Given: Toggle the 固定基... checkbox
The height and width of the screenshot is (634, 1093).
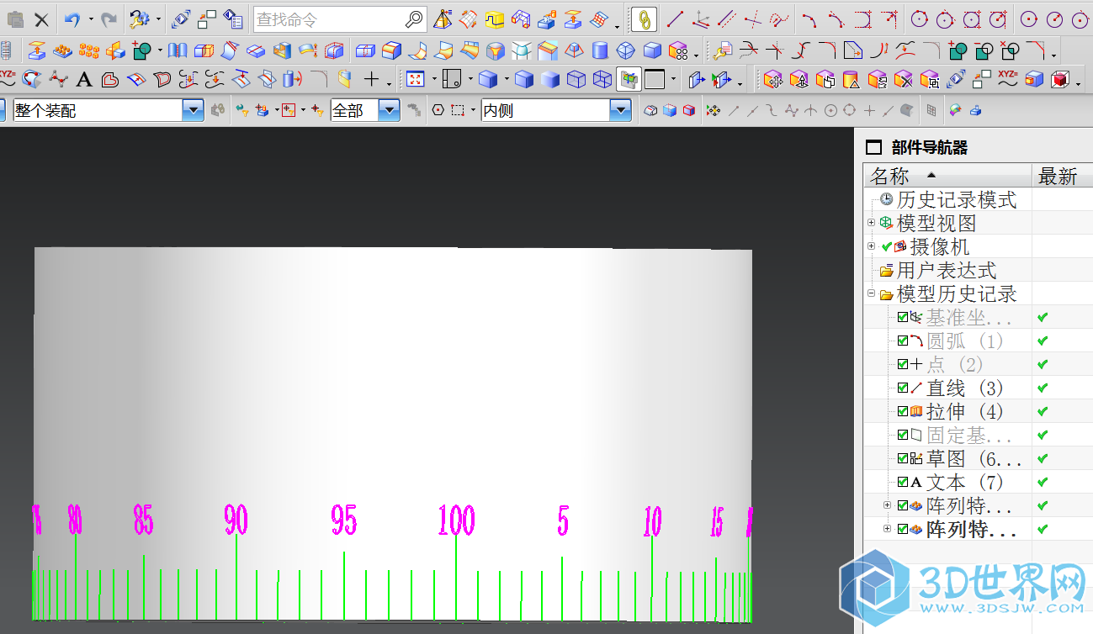Looking at the screenshot, I should 902,435.
